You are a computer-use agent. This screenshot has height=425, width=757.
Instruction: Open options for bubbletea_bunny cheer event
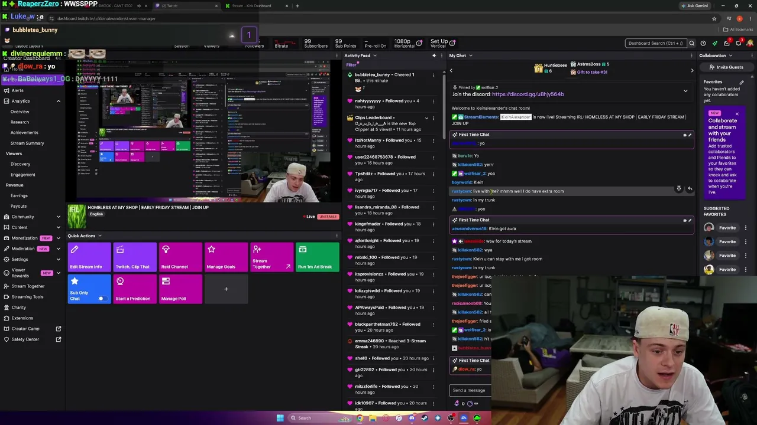click(x=434, y=75)
